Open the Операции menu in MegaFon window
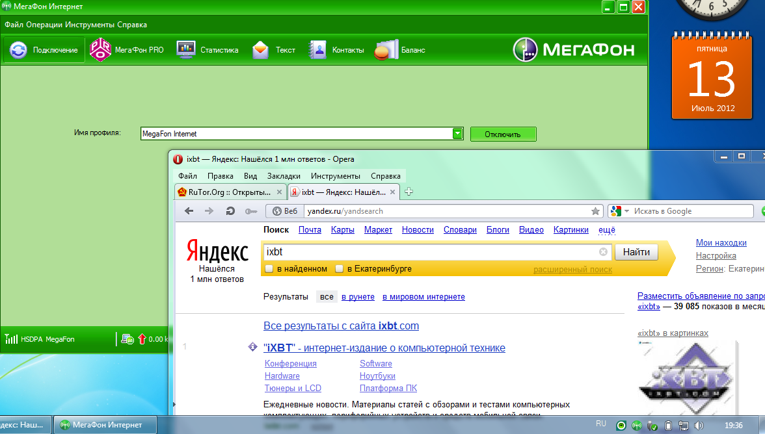 44,25
